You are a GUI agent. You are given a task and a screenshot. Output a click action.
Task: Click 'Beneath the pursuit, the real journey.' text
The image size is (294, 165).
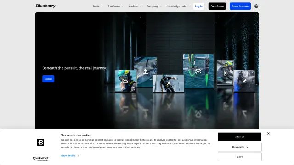(x=74, y=68)
